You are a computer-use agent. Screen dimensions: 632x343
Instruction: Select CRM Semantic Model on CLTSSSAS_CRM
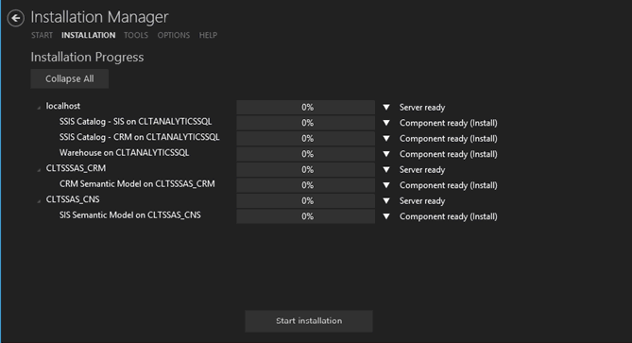pyautogui.click(x=137, y=184)
